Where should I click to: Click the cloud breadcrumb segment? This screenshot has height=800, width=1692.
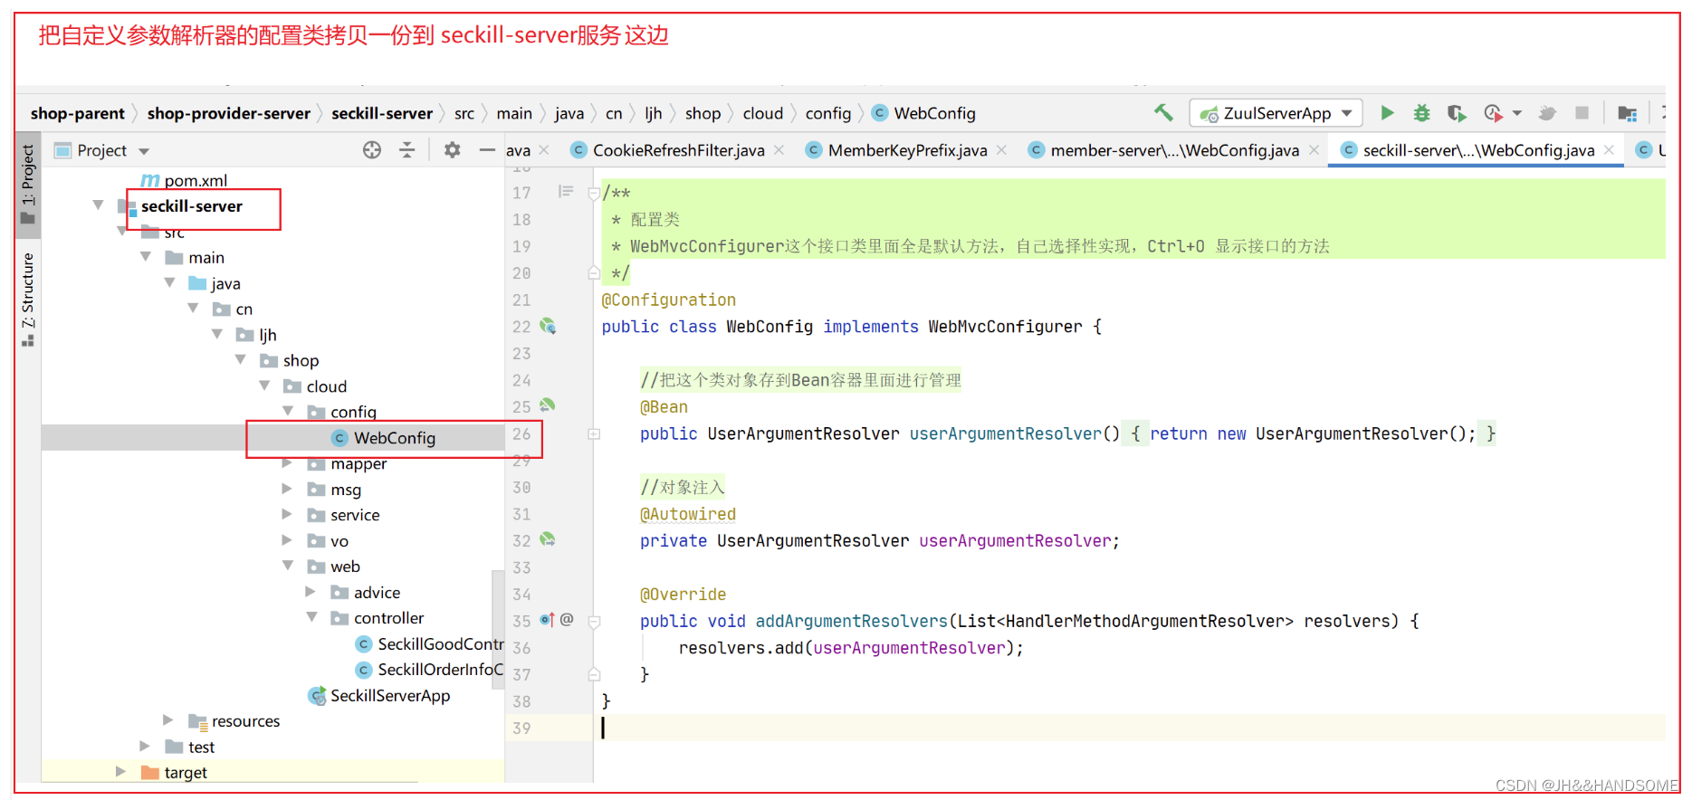(763, 113)
